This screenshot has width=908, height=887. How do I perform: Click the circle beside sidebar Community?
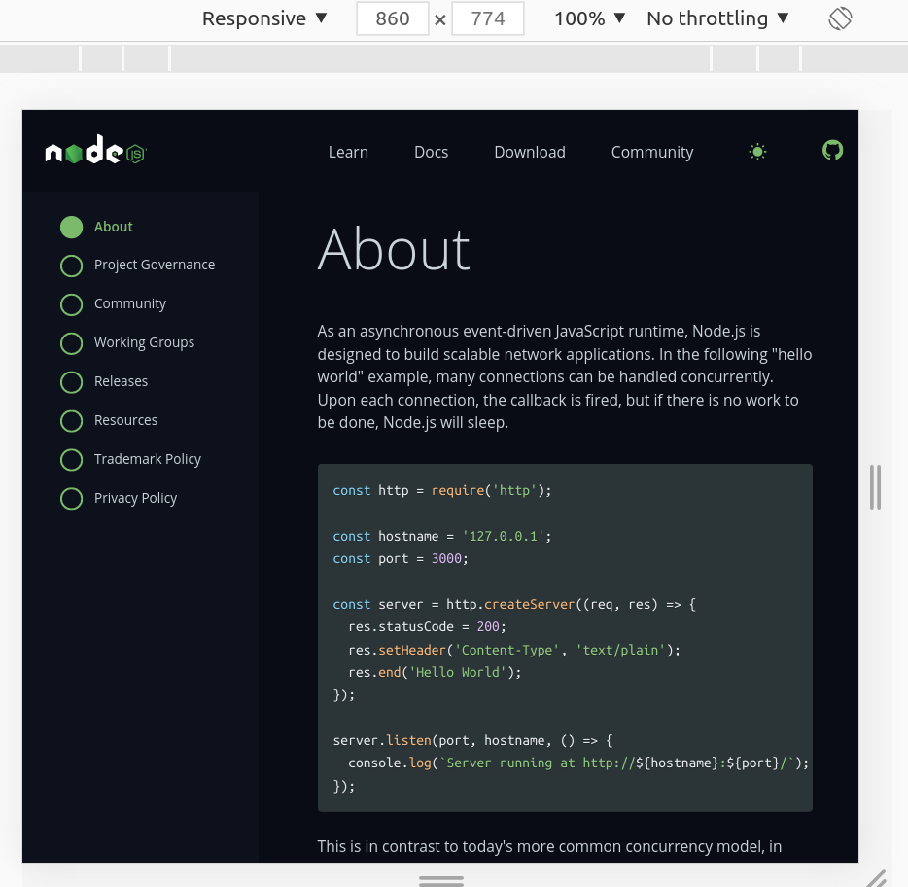point(71,304)
